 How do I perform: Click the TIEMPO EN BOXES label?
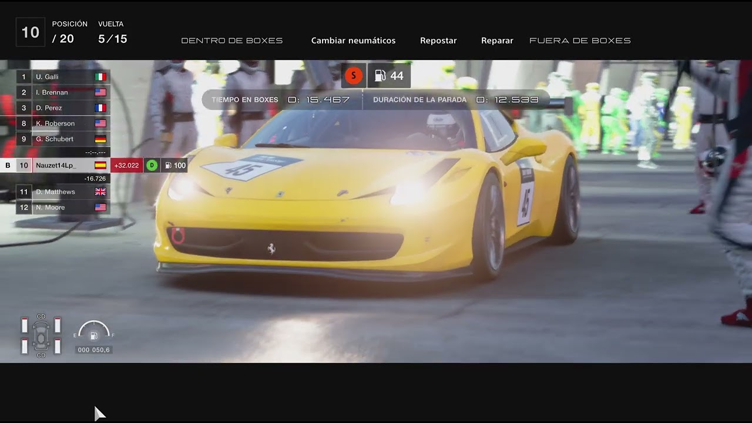pos(245,100)
